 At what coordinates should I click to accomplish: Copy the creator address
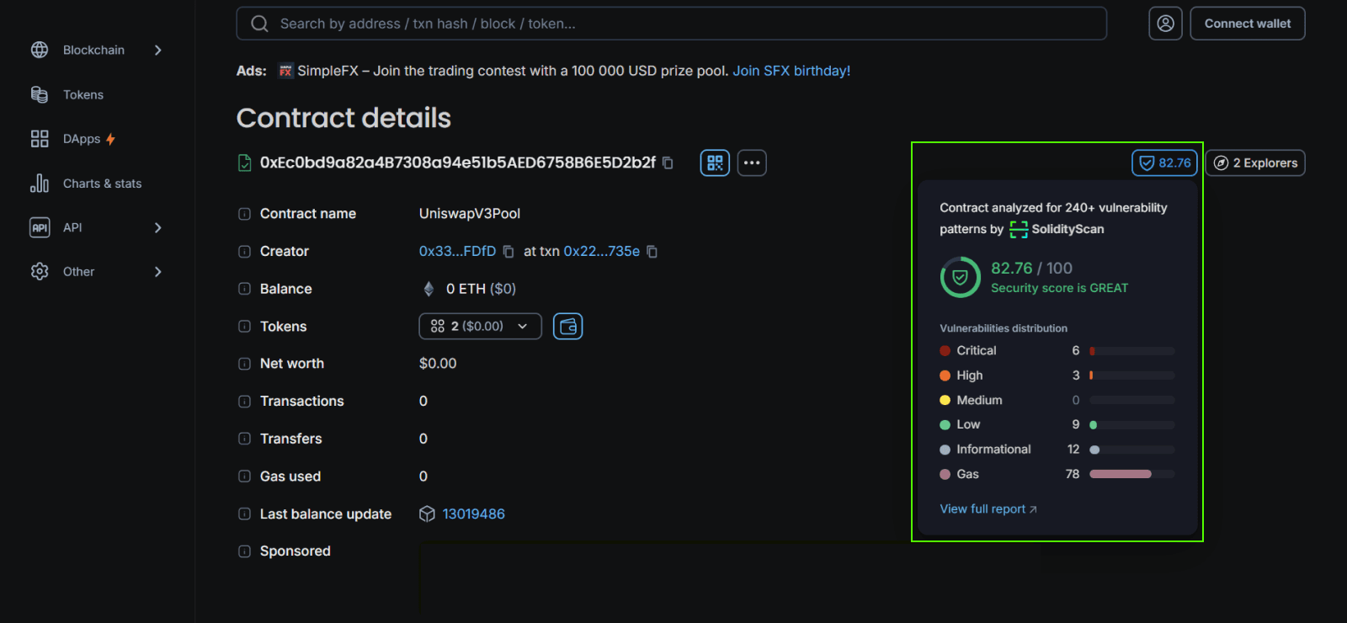point(508,252)
